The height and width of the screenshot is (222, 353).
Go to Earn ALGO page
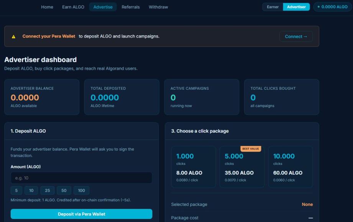(73, 7)
